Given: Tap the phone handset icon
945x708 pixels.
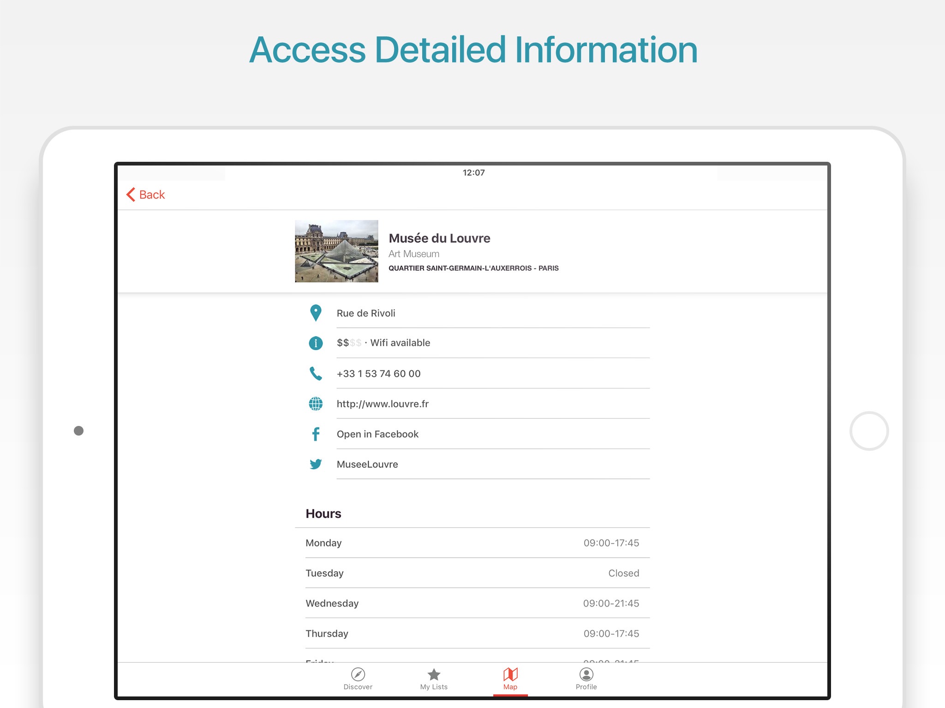Looking at the screenshot, I should pyautogui.click(x=316, y=373).
